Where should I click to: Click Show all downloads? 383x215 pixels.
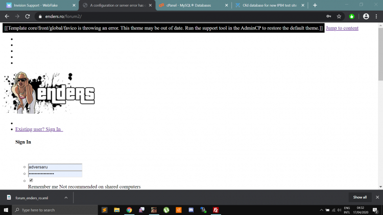pos(360,197)
